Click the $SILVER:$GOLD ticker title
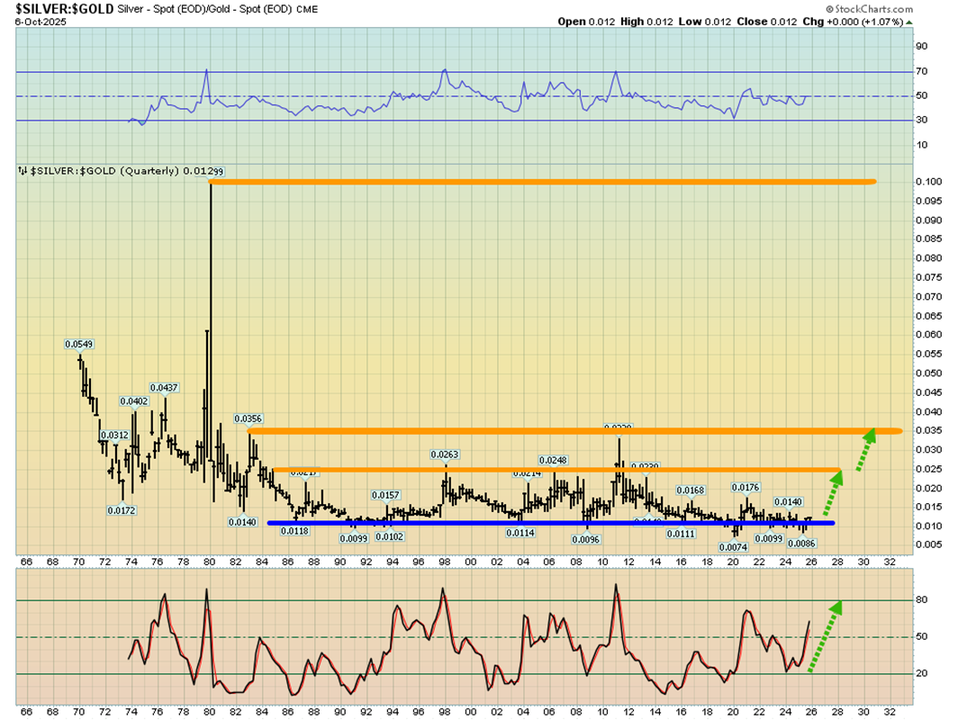Image resolution: width=958 pixels, height=720 pixels. click(50, 7)
